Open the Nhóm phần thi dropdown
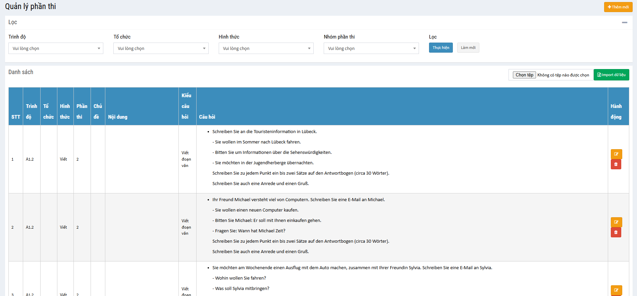 coord(371,48)
